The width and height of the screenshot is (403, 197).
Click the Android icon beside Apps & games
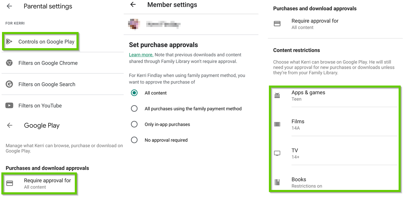point(277,95)
